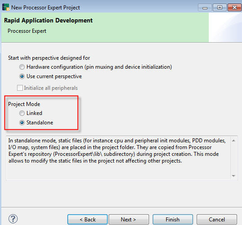
Task: Go to previous page with Back
Action: tap(88, 219)
